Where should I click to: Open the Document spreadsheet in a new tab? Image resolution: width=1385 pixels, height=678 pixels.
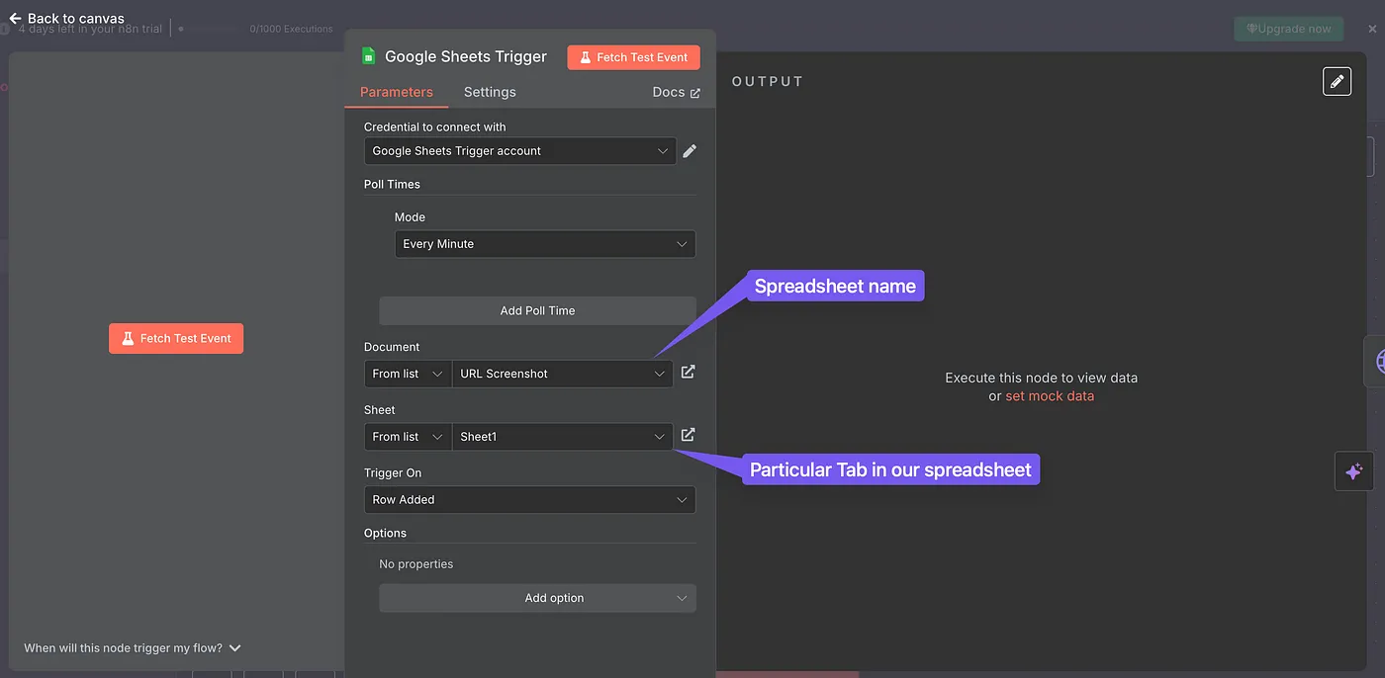689,373
